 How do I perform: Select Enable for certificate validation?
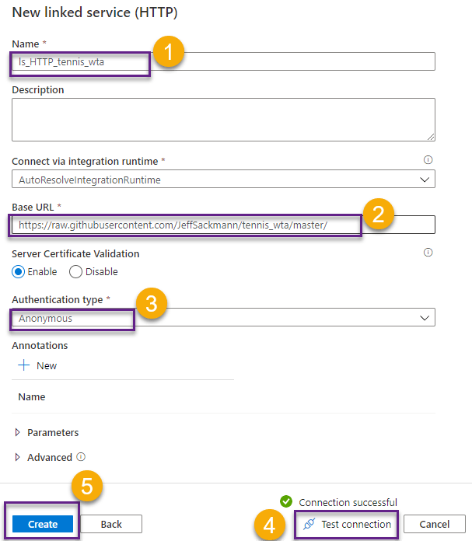19,272
